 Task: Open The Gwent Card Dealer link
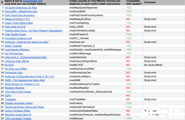click(x=18, y=92)
